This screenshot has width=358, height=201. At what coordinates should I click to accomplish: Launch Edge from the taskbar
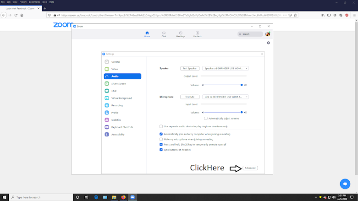96,197
